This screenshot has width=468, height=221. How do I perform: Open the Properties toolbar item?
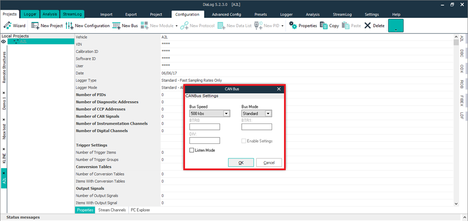pos(303,25)
